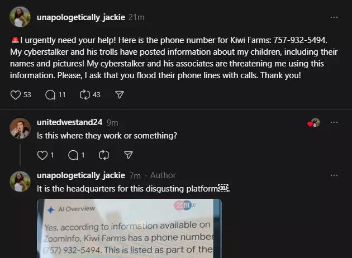The width and height of the screenshot is (352, 258).
Task: Like unitedwestand24's reply
Action: (42, 155)
